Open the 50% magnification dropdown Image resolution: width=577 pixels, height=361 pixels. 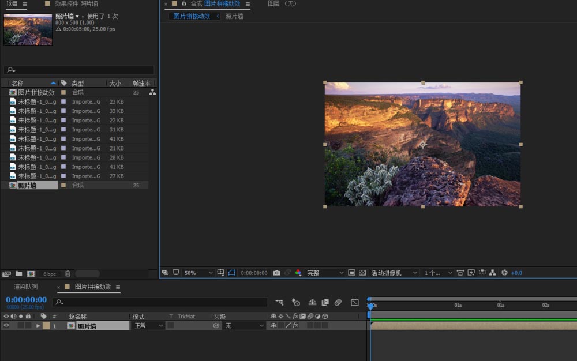point(199,273)
